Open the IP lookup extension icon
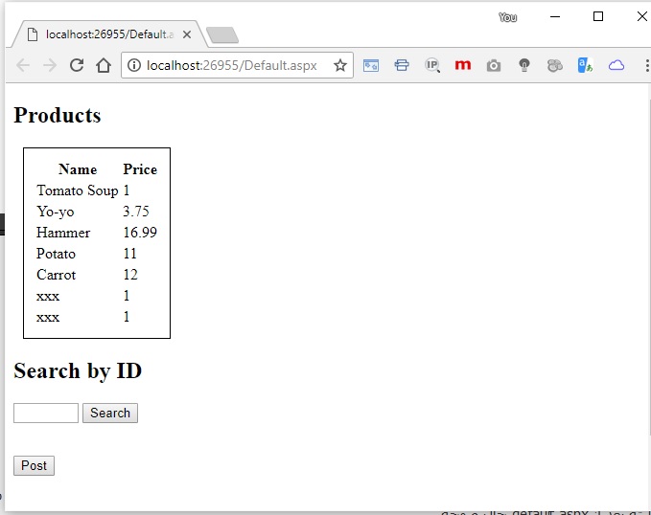Screen dimensions: 651x515 [x=431, y=65]
